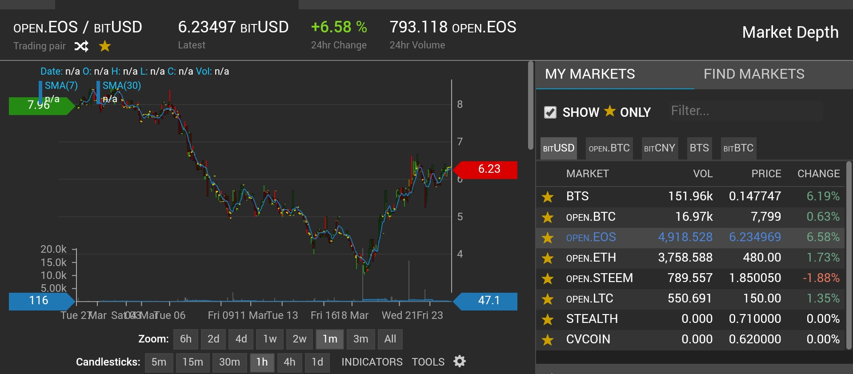Click the chart panel vertical scrollbar
Image resolution: width=853 pixels, height=374 pixels.
pyautogui.click(x=530, y=106)
